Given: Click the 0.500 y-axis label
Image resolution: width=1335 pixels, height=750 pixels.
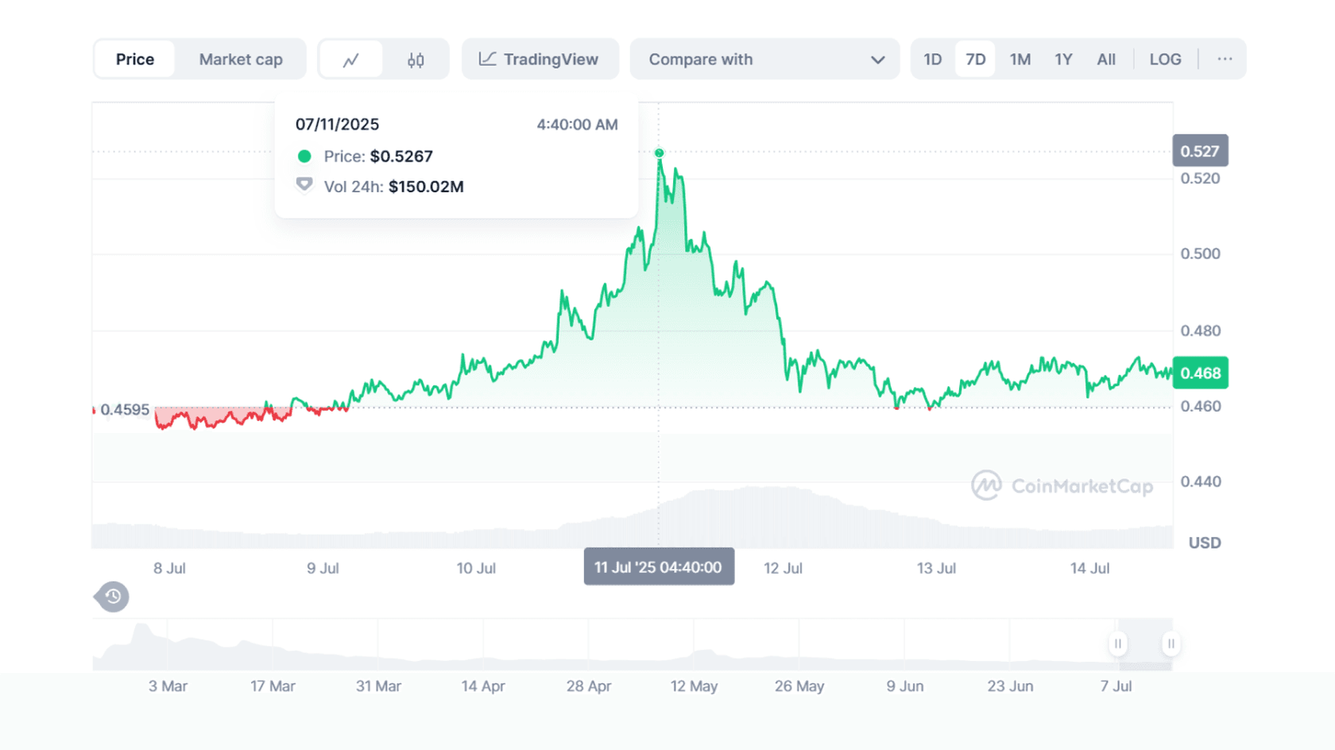Looking at the screenshot, I should click(x=1200, y=253).
